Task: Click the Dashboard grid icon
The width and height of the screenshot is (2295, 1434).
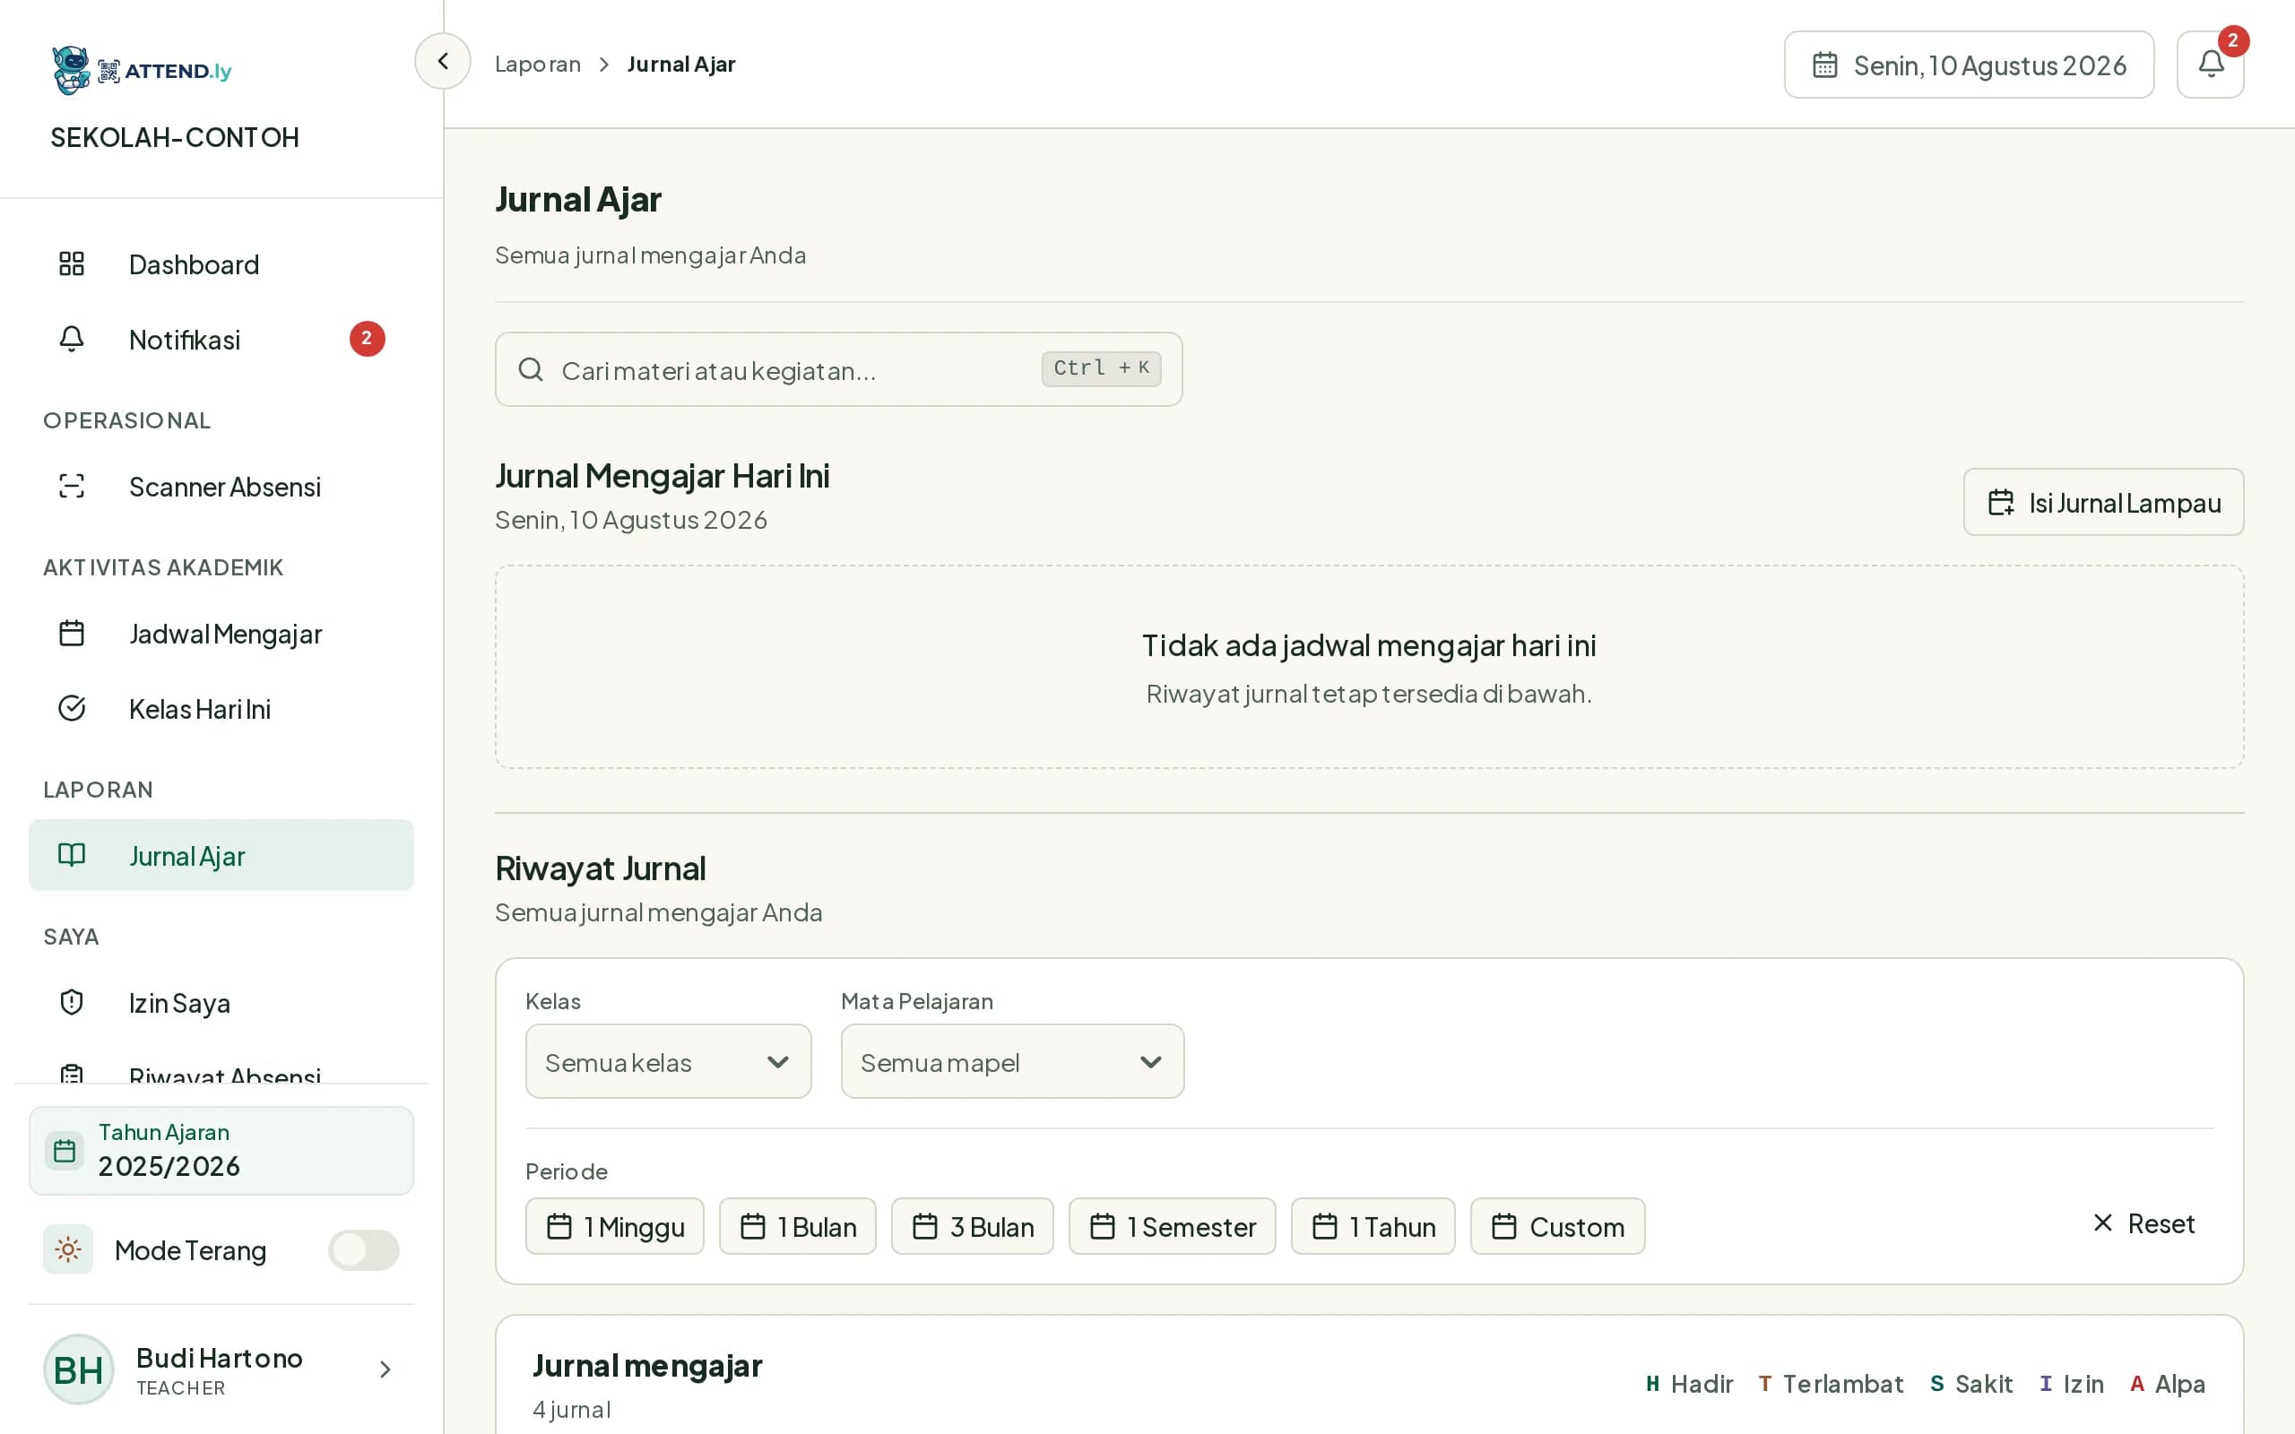Action: pos(72,263)
